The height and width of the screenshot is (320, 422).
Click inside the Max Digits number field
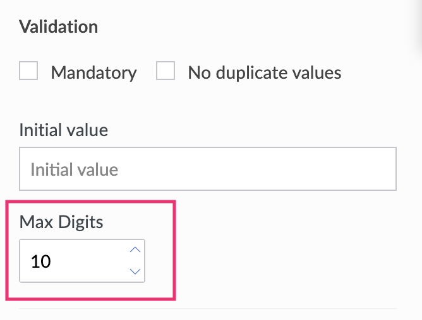[73, 261]
